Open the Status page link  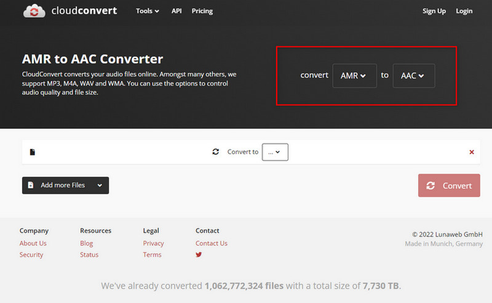[89, 254]
